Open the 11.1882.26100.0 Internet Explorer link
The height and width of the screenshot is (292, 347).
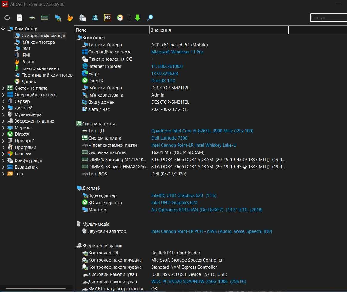click(167, 66)
